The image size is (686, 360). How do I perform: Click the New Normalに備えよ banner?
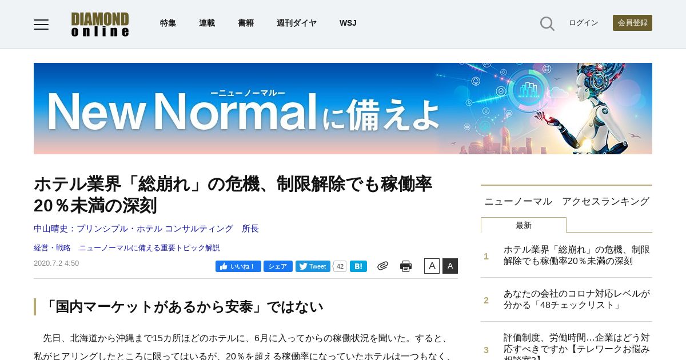(343, 109)
